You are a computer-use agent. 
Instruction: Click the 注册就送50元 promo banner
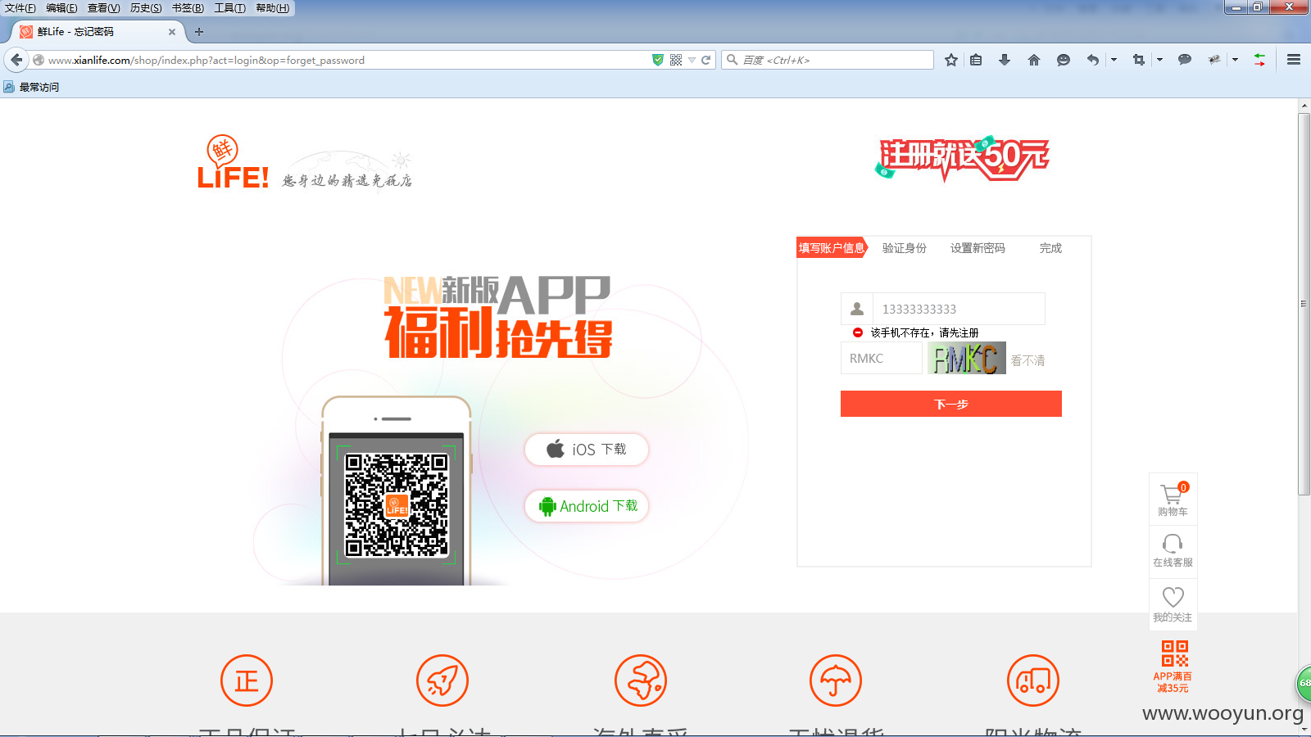click(x=962, y=158)
